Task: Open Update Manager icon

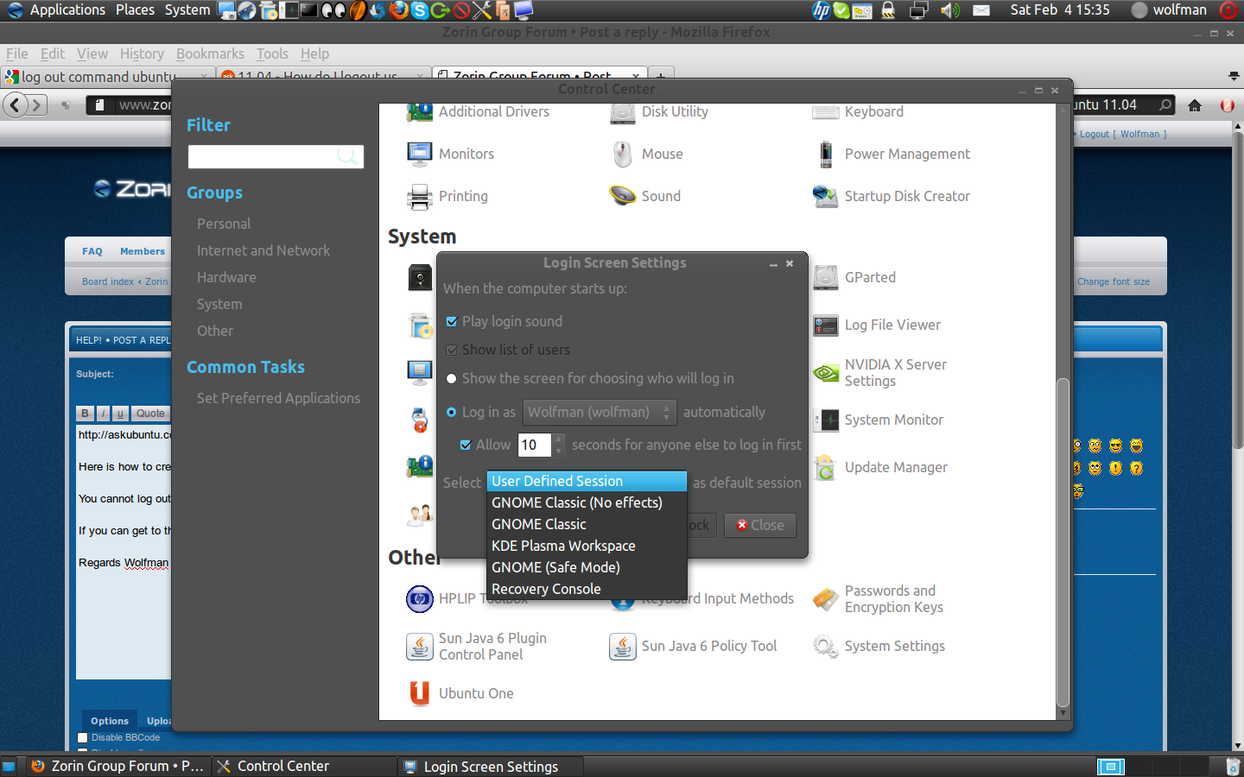Action: click(x=826, y=467)
